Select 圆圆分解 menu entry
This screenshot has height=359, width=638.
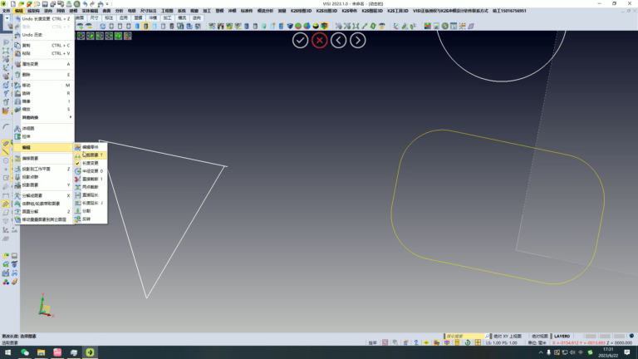point(43,211)
